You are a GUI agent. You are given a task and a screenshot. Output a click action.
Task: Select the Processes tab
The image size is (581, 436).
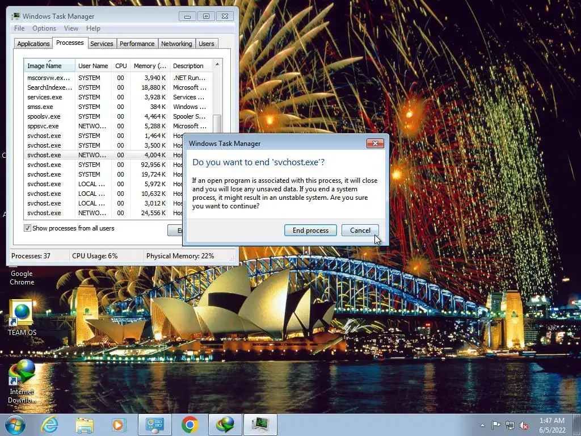[70, 43]
